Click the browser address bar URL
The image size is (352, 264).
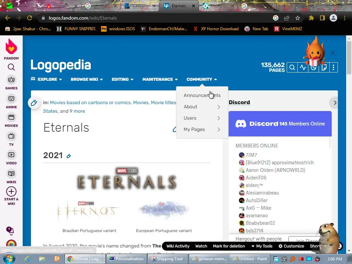click(82, 18)
